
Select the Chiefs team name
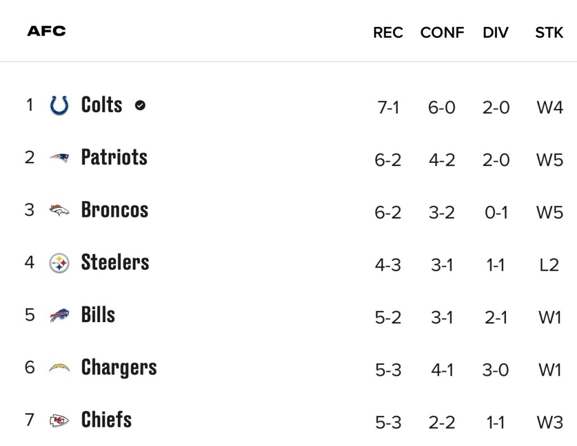pos(106,420)
